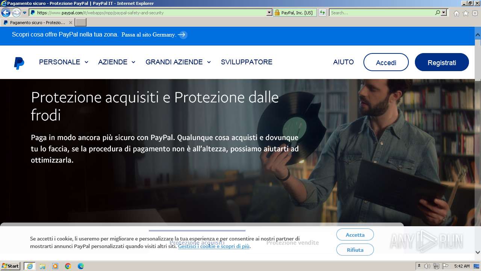Screen dimensions: 481x271
Task: Click the Home icon in Internet Explorer
Action: click(x=456, y=13)
